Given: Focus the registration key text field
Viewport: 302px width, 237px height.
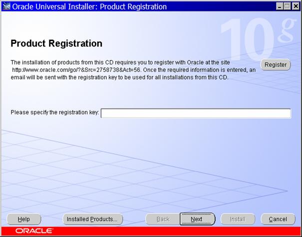Looking at the screenshot, I should 196,113.
